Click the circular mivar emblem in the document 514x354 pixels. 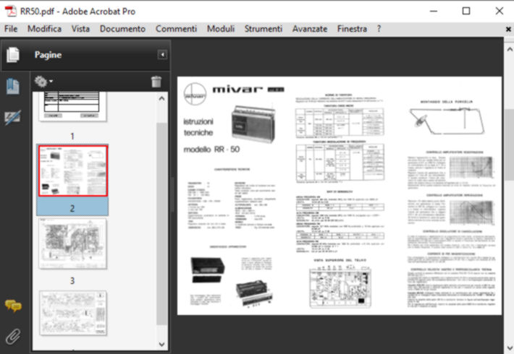pyautogui.click(x=195, y=94)
